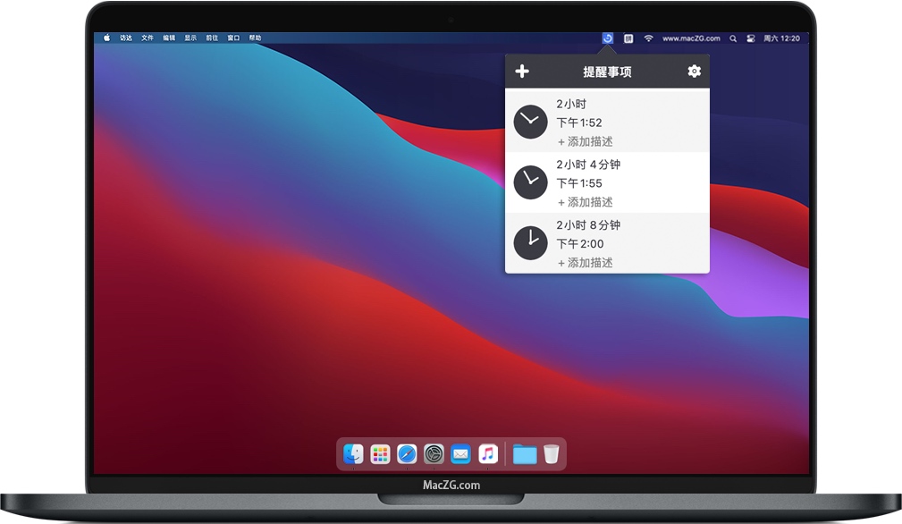This screenshot has width=902, height=524.
Task: Open the 帮助 menu
Action: [x=256, y=38]
